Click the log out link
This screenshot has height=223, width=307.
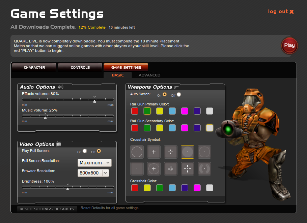coord(281,11)
